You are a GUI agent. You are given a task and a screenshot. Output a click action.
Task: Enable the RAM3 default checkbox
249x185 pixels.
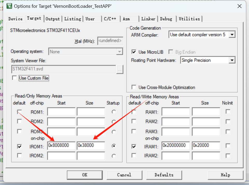point(134,131)
